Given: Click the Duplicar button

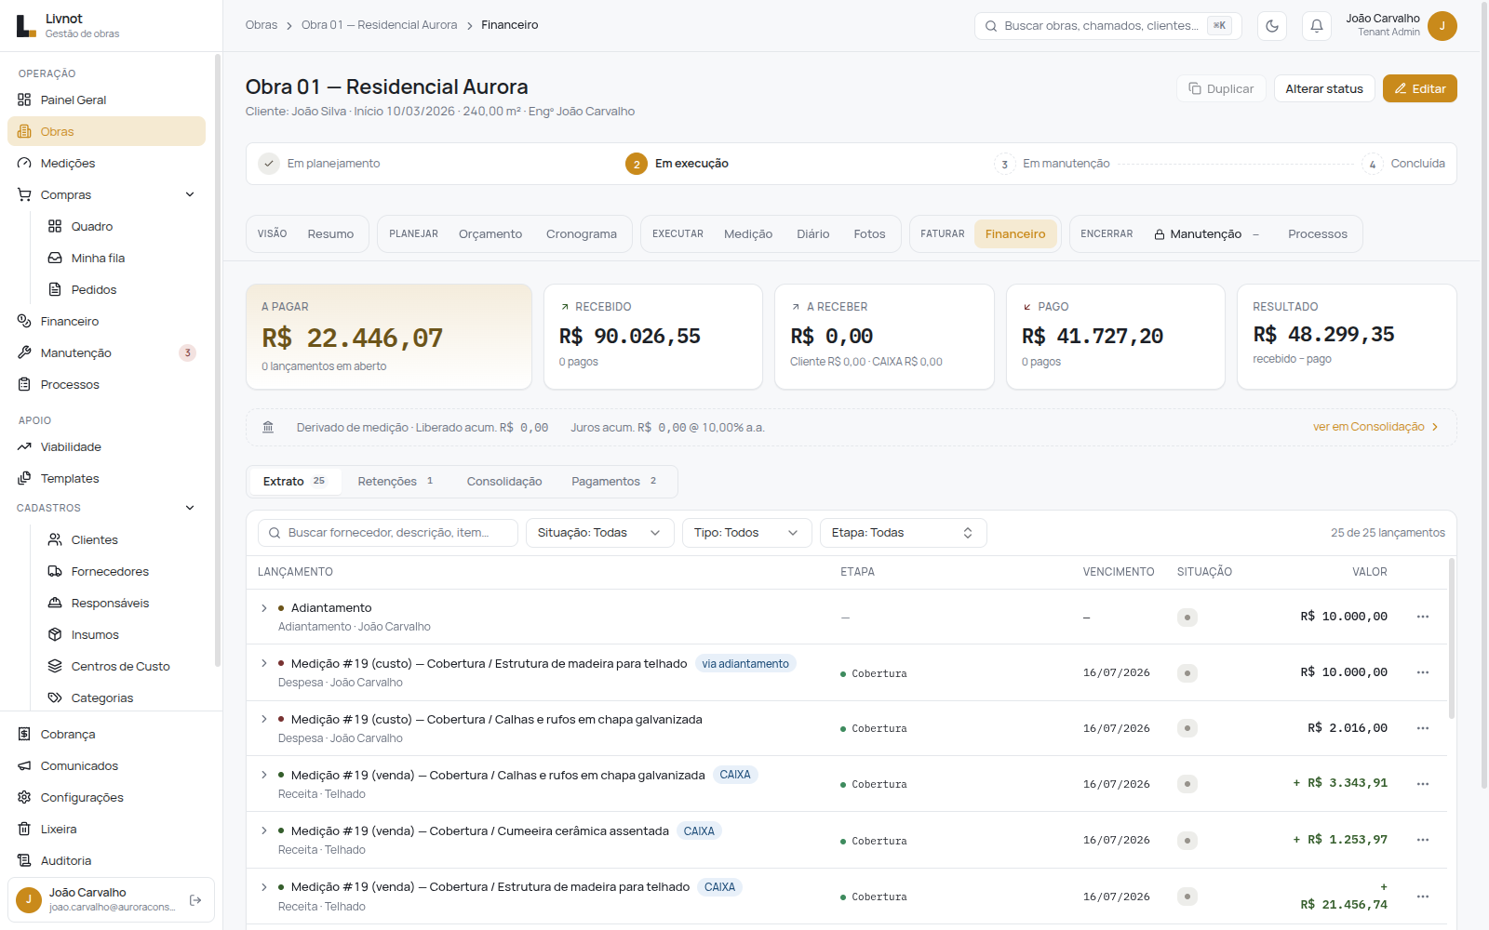Looking at the screenshot, I should 1221,88.
